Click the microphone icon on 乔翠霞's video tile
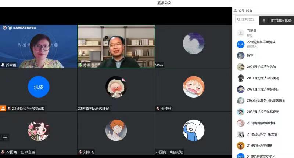 [x=3, y=65]
